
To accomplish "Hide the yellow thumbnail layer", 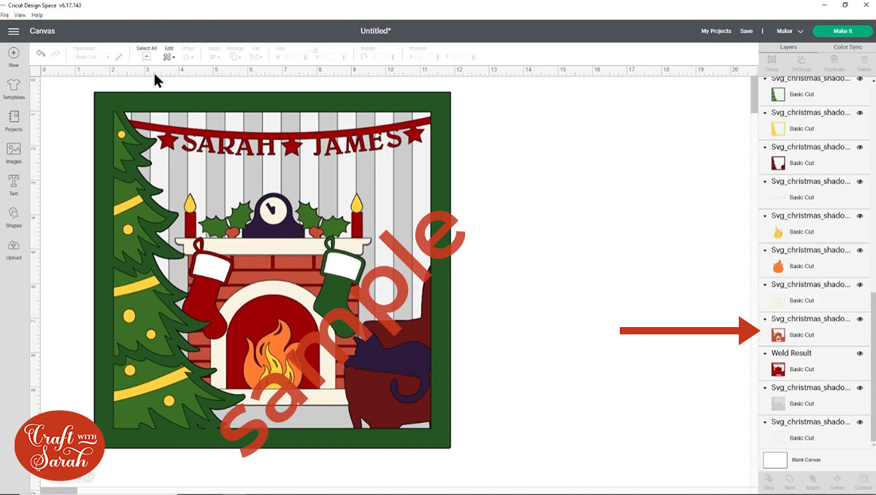I will pos(860,113).
